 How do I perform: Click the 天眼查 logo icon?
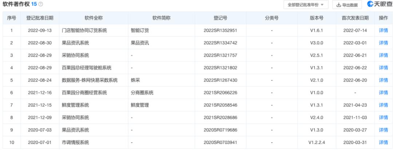pos(370,4)
